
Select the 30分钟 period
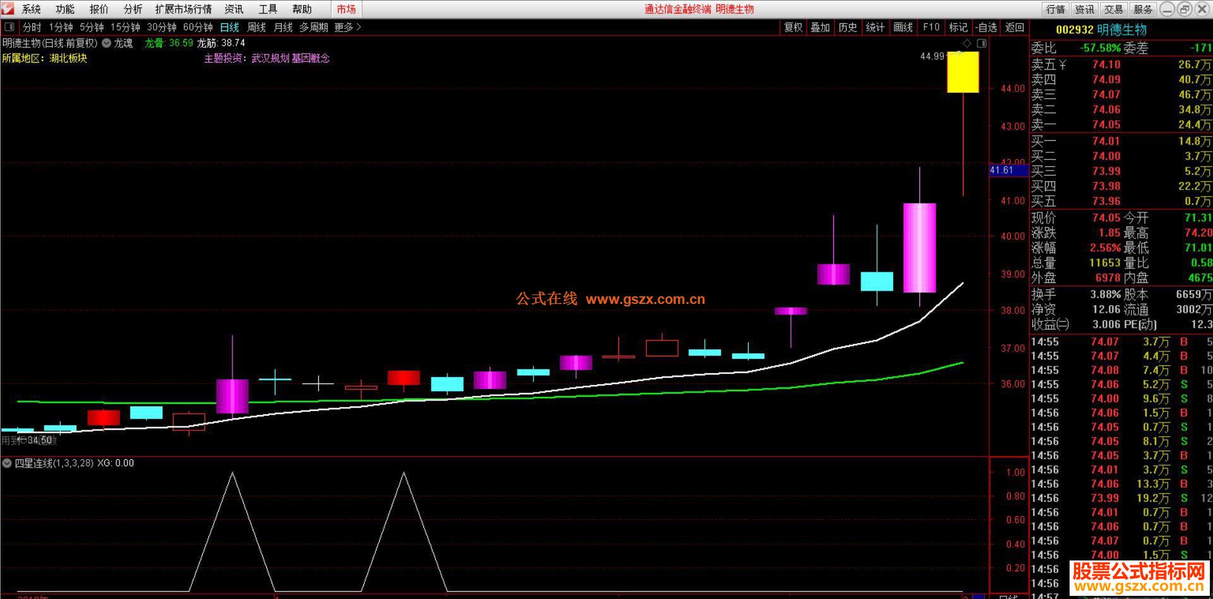pos(162,27)
